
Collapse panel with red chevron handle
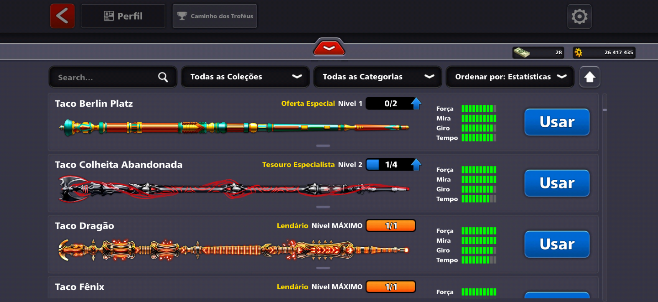(329, 47)
